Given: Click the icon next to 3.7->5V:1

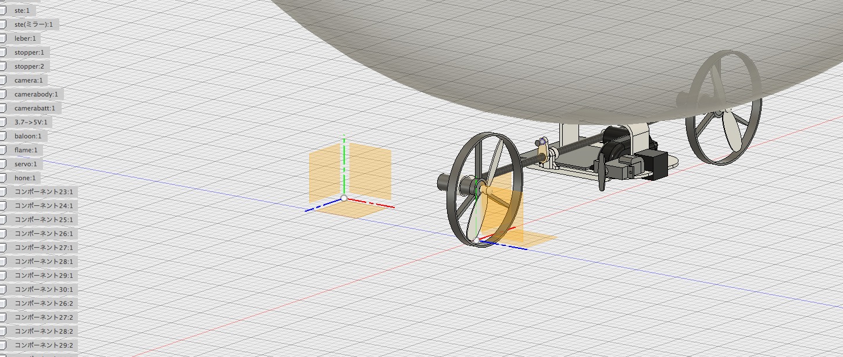Looking at the screenshot, I should (2, 122).
